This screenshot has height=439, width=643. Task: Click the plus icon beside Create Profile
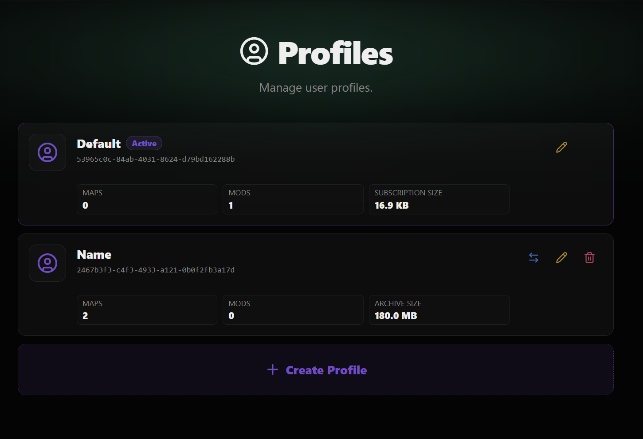273,369
